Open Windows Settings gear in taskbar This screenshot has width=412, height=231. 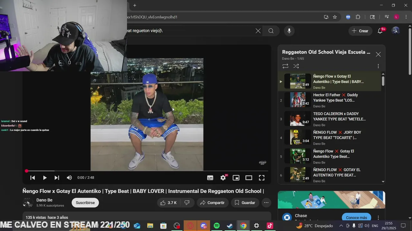(257, 226)
